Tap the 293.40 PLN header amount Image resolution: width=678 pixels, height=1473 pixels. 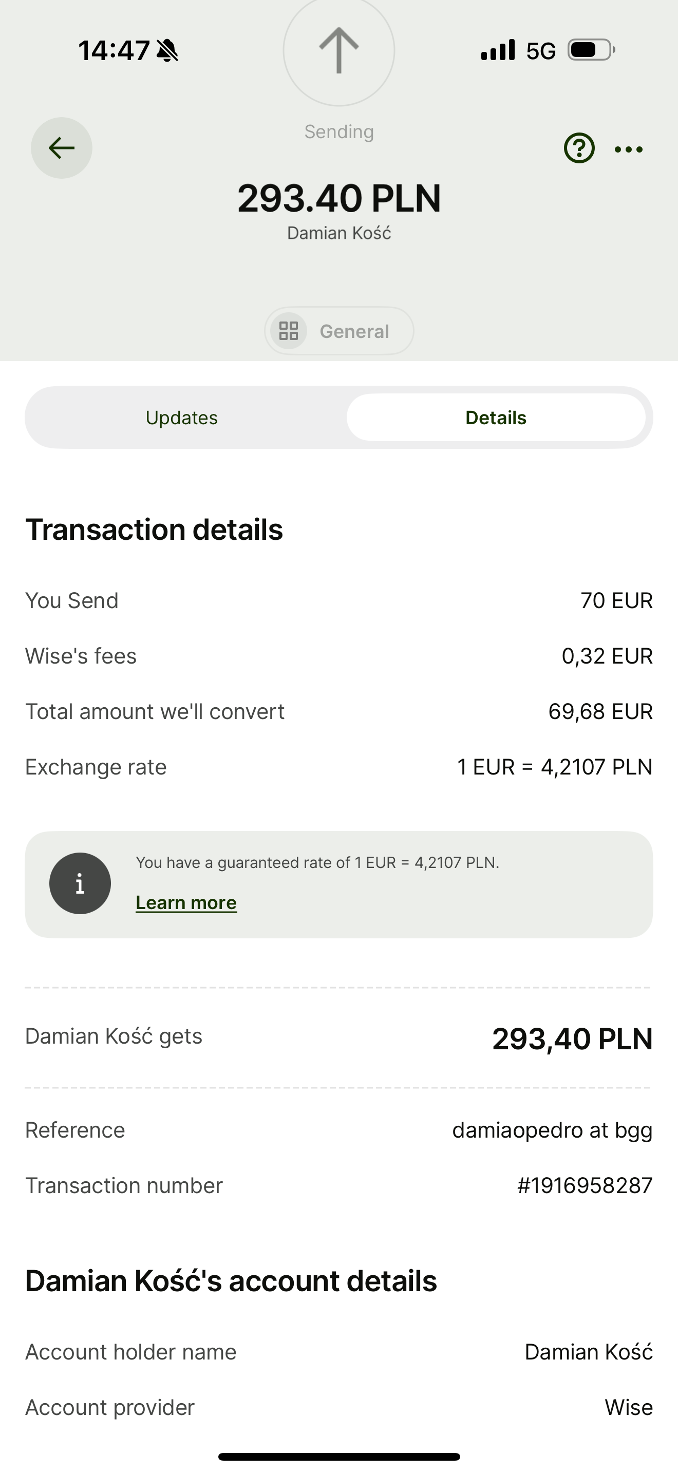click(339, 198)
